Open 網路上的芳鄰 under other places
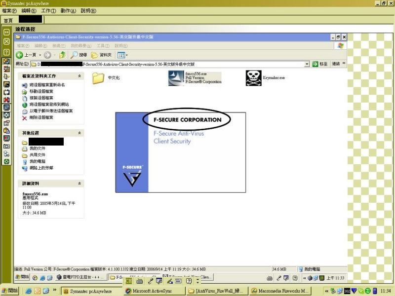The width and height of the screenshot is (395, 296). pos(41,168)
